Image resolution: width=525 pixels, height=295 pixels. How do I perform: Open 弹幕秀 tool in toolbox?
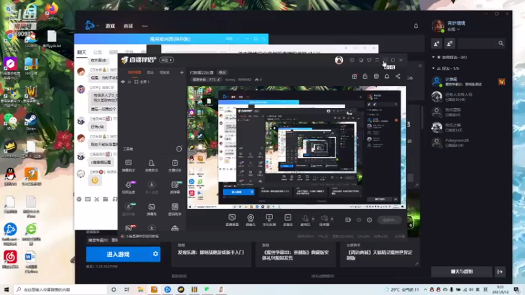coord(152,209)
